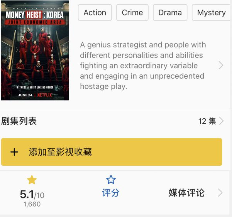Open the Money Heist Korea poster

pyautogui.click(x=35, y=50)
